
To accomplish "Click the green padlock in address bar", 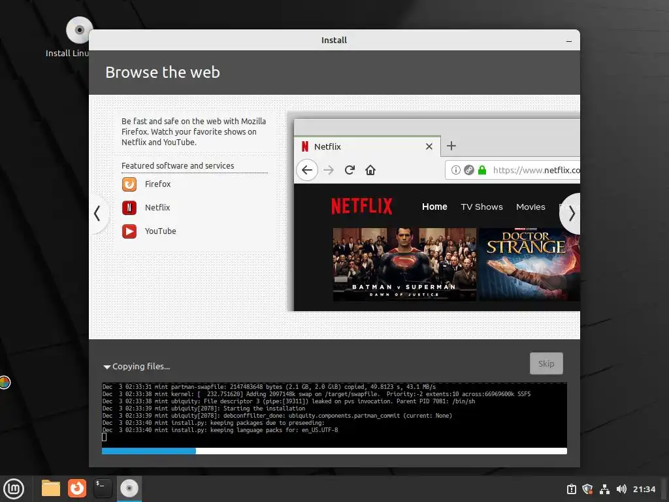I will (x=482, y=171).
